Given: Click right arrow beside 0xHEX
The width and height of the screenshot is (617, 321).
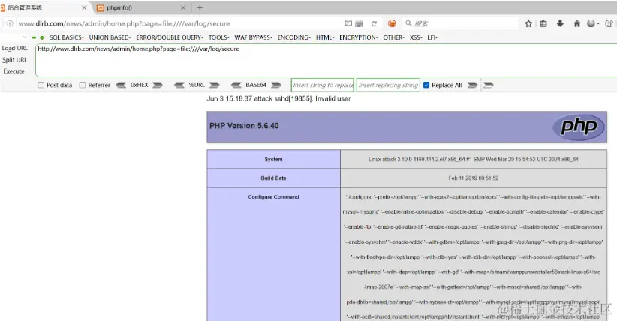Looking at the screenshot, I should 158,85.
